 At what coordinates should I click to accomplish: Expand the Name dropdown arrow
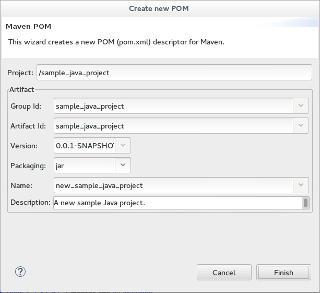(x=301, y=185)
